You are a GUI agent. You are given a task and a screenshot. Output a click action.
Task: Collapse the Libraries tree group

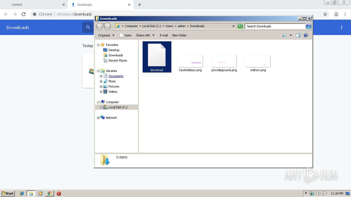coord(98,71)
